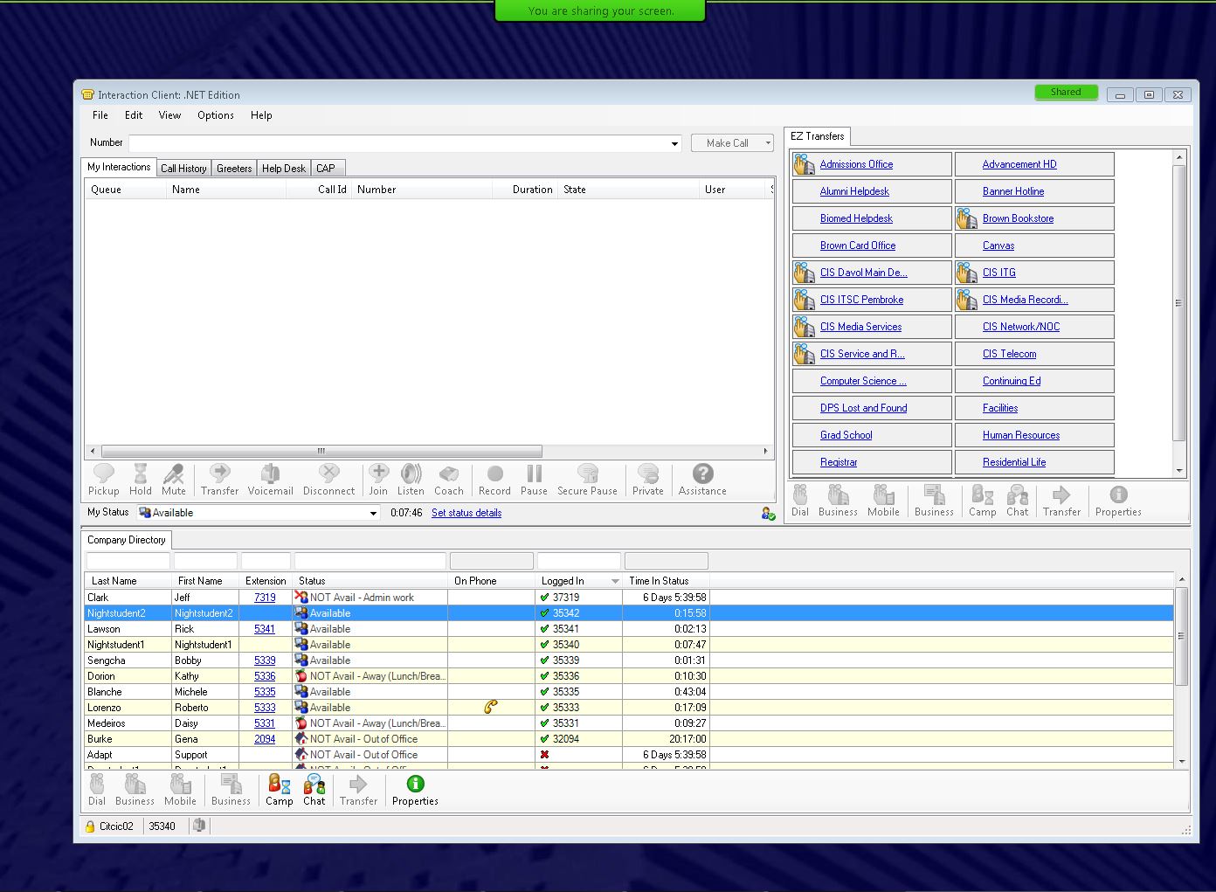
Task: Open Properties in Company Directory toolbar
Action: 415,784
